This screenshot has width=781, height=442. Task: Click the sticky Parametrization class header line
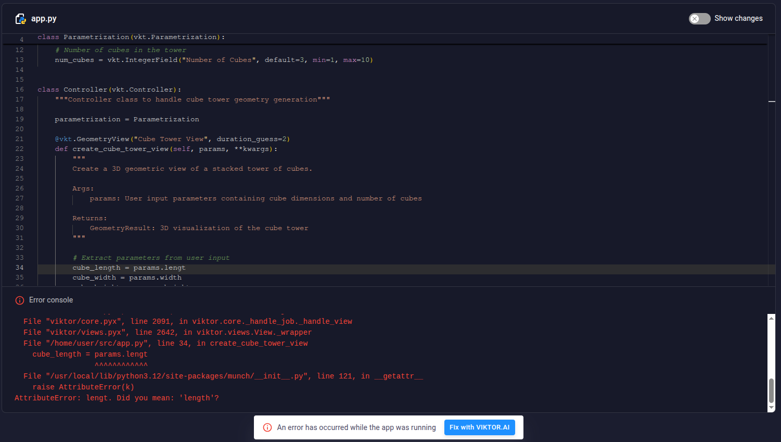131,37
